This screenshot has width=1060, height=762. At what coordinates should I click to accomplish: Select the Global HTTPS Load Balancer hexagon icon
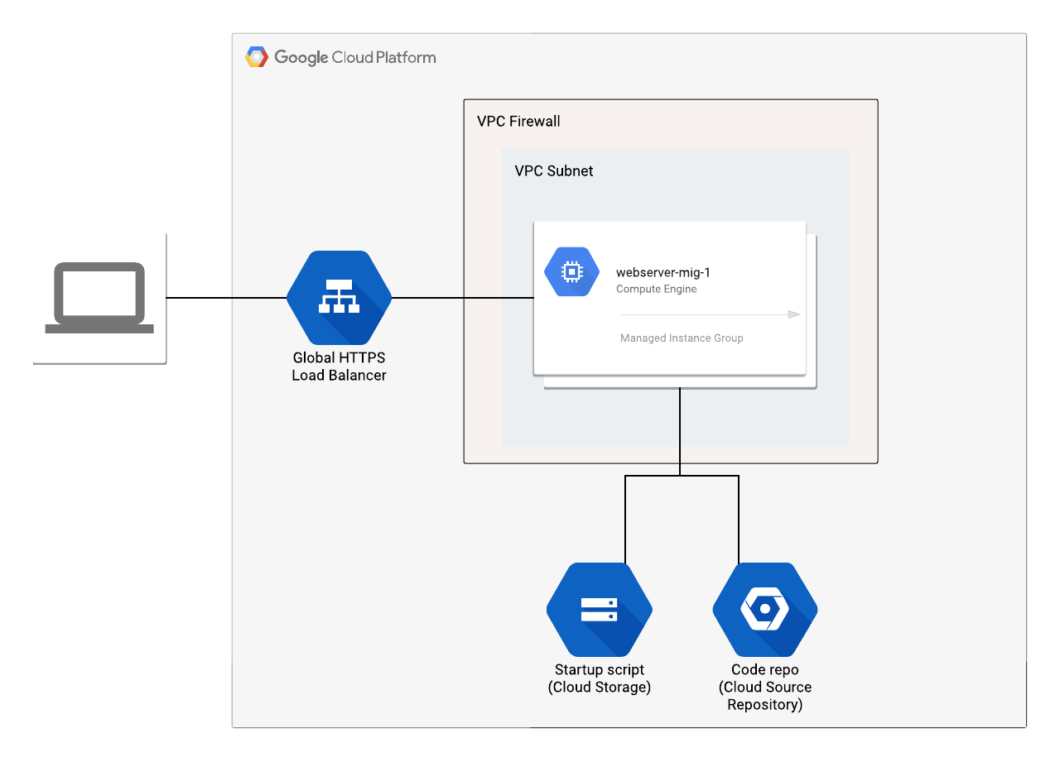click(339, 298)
